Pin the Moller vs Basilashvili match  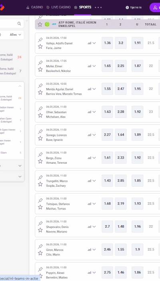pyautogui.click(x=40, y=63)
